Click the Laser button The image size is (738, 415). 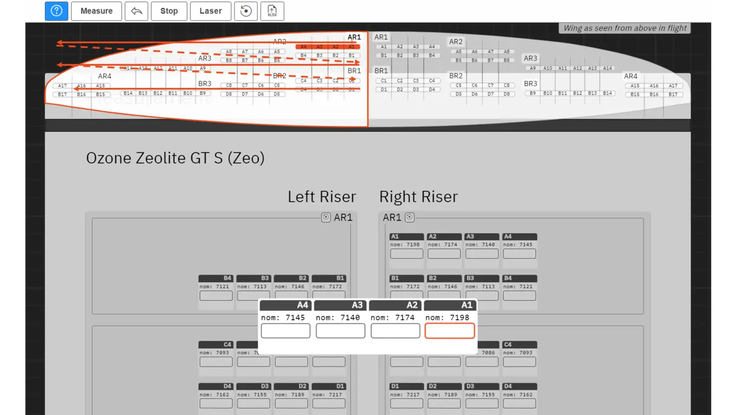(x=210, y=11)
